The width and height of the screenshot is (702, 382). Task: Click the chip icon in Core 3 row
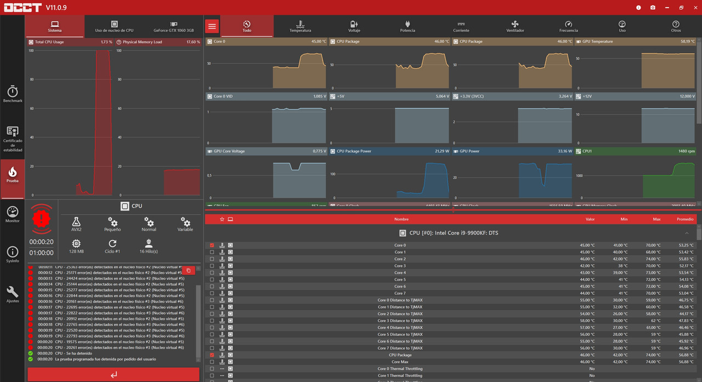coord(230,266)
